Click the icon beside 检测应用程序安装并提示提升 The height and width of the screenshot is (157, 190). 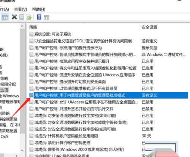tap(31, 61)
